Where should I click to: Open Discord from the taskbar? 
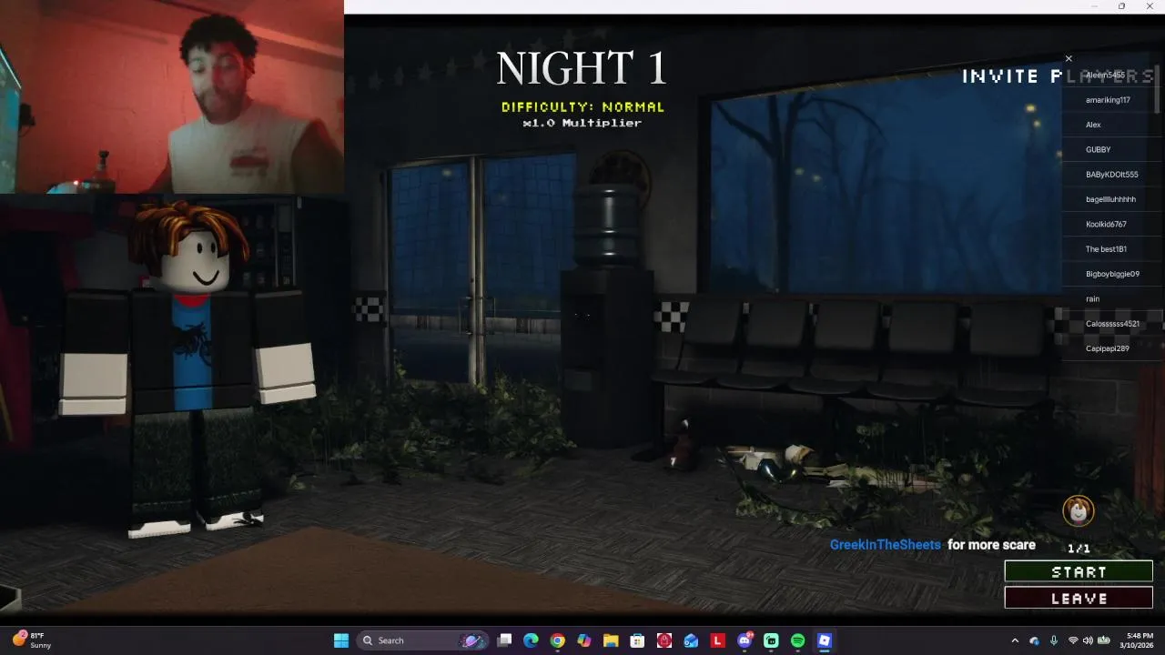pos(745,640)
